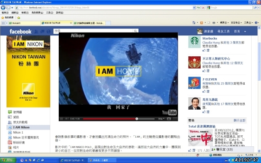Enter fullscreen with the video's corner arrows icon

point(175,119)
